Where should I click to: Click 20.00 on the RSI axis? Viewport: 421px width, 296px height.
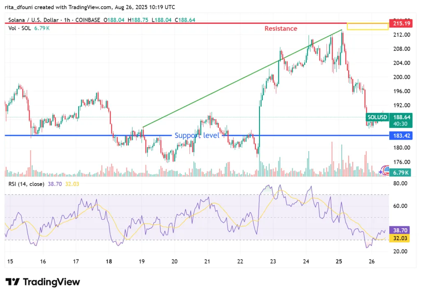click(400, 252)
